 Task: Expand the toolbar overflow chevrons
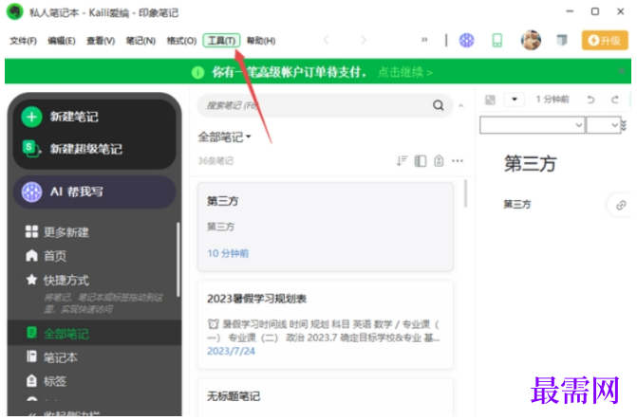point(424,40)
